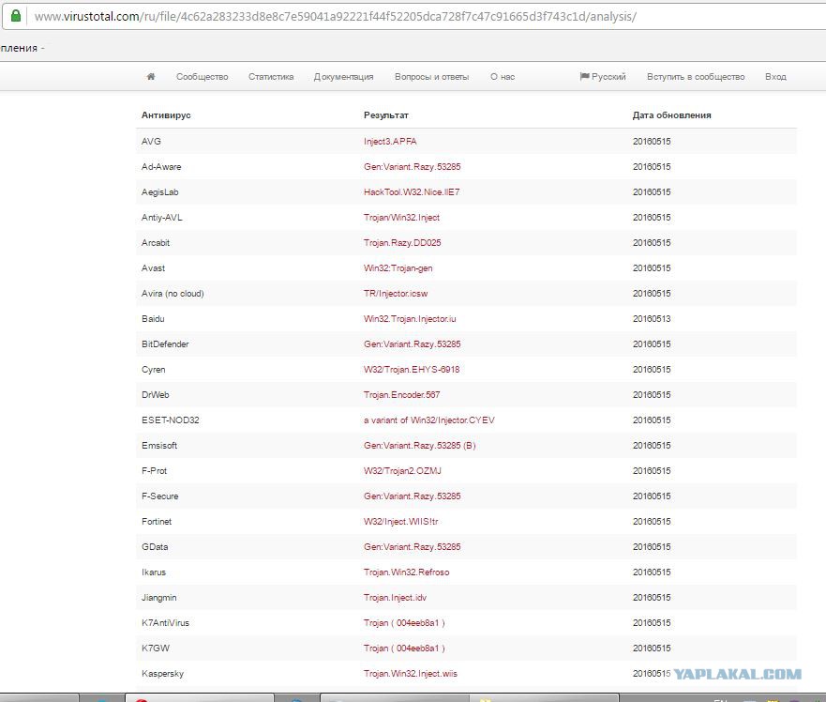Viewport: 826px width, 702px height.
Task: Open the Сообщество menu item
Action: 203,76
